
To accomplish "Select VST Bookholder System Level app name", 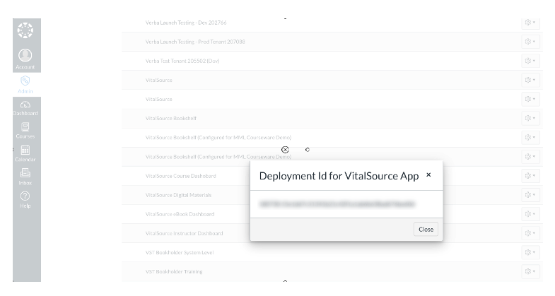I will [180, 252].
